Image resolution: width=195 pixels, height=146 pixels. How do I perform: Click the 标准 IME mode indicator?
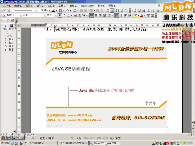[x=8, y=138]
